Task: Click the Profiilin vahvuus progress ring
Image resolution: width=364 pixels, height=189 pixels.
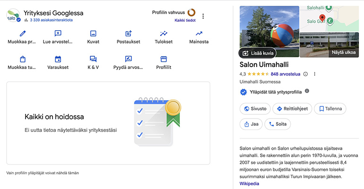Action: [x=191, y=12]
